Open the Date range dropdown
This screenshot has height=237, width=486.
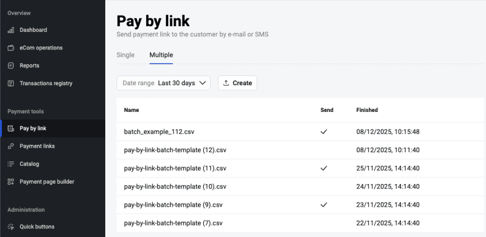coord(163,83)
